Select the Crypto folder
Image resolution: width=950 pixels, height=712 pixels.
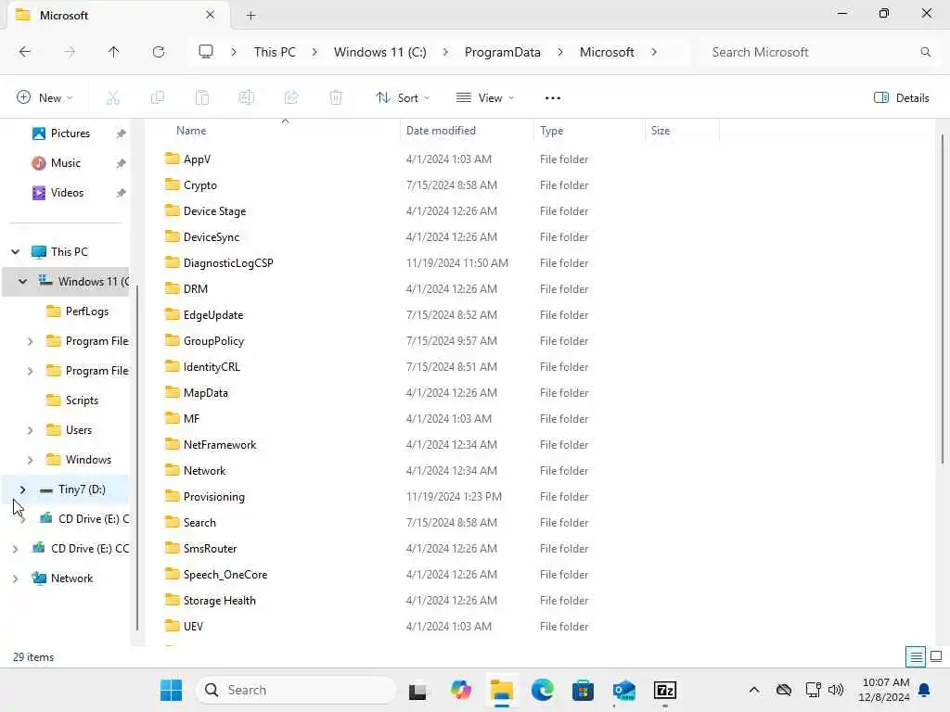click(200, 185)
